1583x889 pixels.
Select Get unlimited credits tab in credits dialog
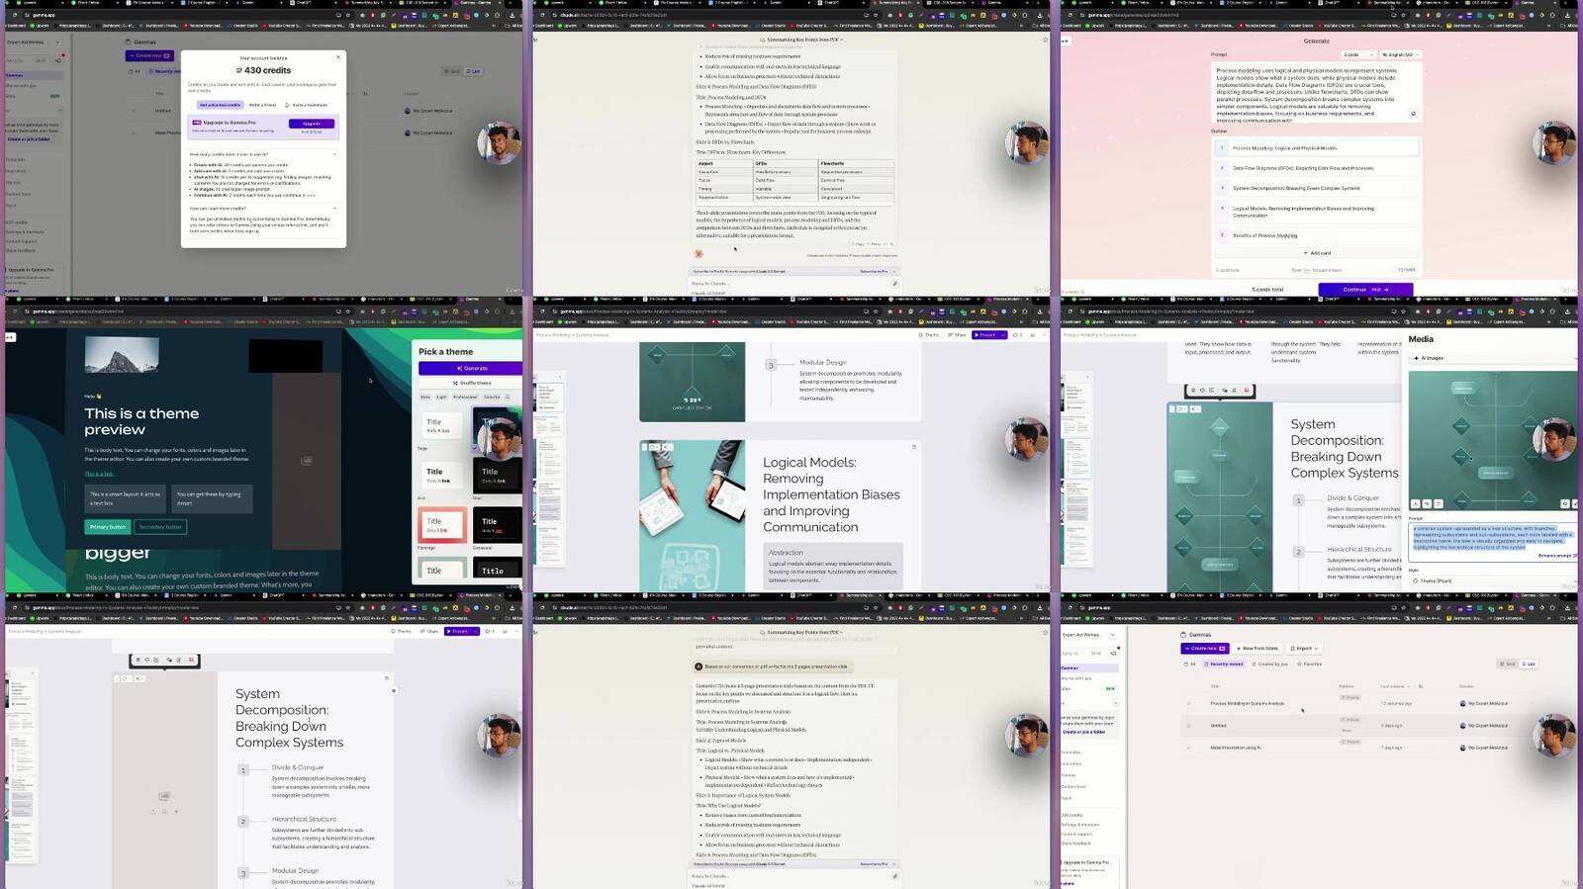click(220, 105)
